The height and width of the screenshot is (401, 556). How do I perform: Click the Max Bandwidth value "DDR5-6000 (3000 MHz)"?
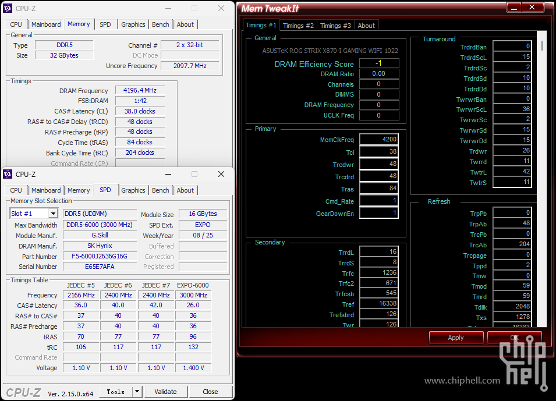[x=100, y=225]
